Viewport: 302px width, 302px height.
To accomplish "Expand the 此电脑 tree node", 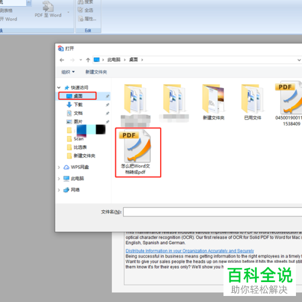I will (x=59, y=178).
